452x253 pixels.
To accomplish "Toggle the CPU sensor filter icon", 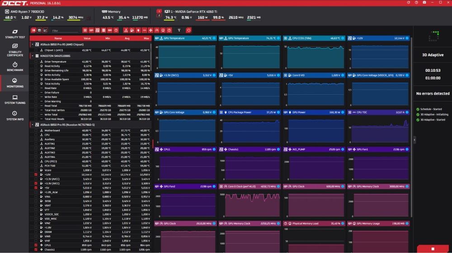I will click(x=85, y=30).
